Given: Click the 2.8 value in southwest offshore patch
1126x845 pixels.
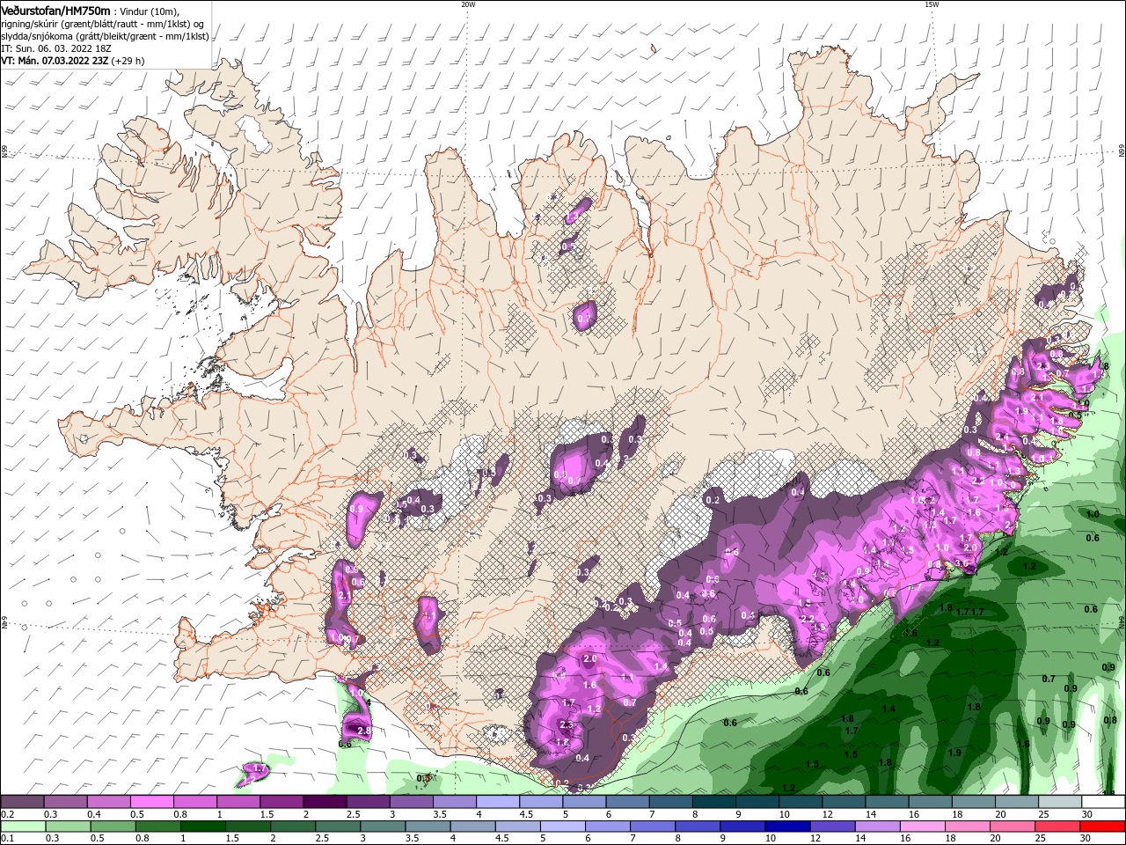Looking at the screenshot, I should pos(365,731).
